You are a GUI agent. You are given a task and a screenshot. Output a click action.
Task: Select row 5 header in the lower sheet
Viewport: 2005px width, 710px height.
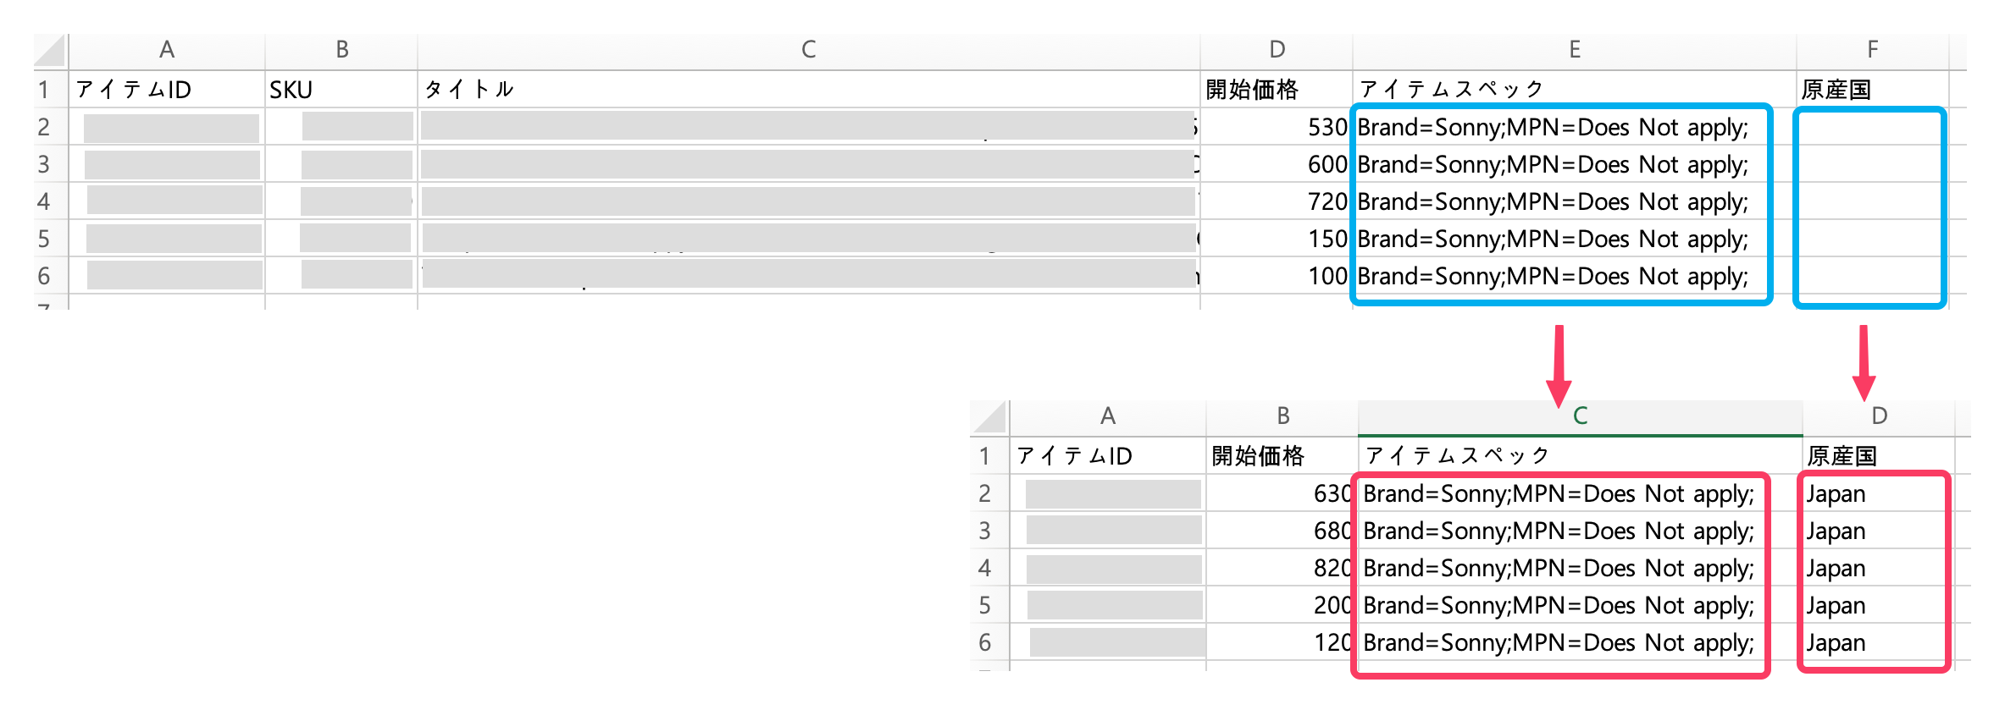coord(984,606)
